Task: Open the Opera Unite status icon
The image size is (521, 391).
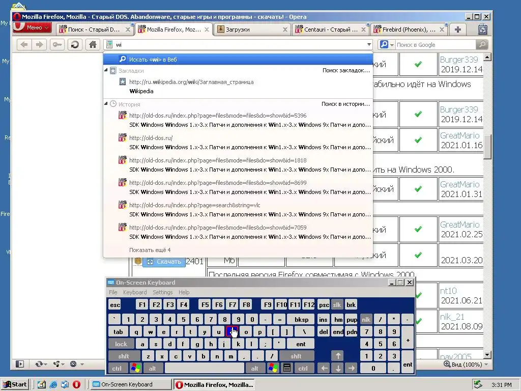Action: click(x=58, y=364)
